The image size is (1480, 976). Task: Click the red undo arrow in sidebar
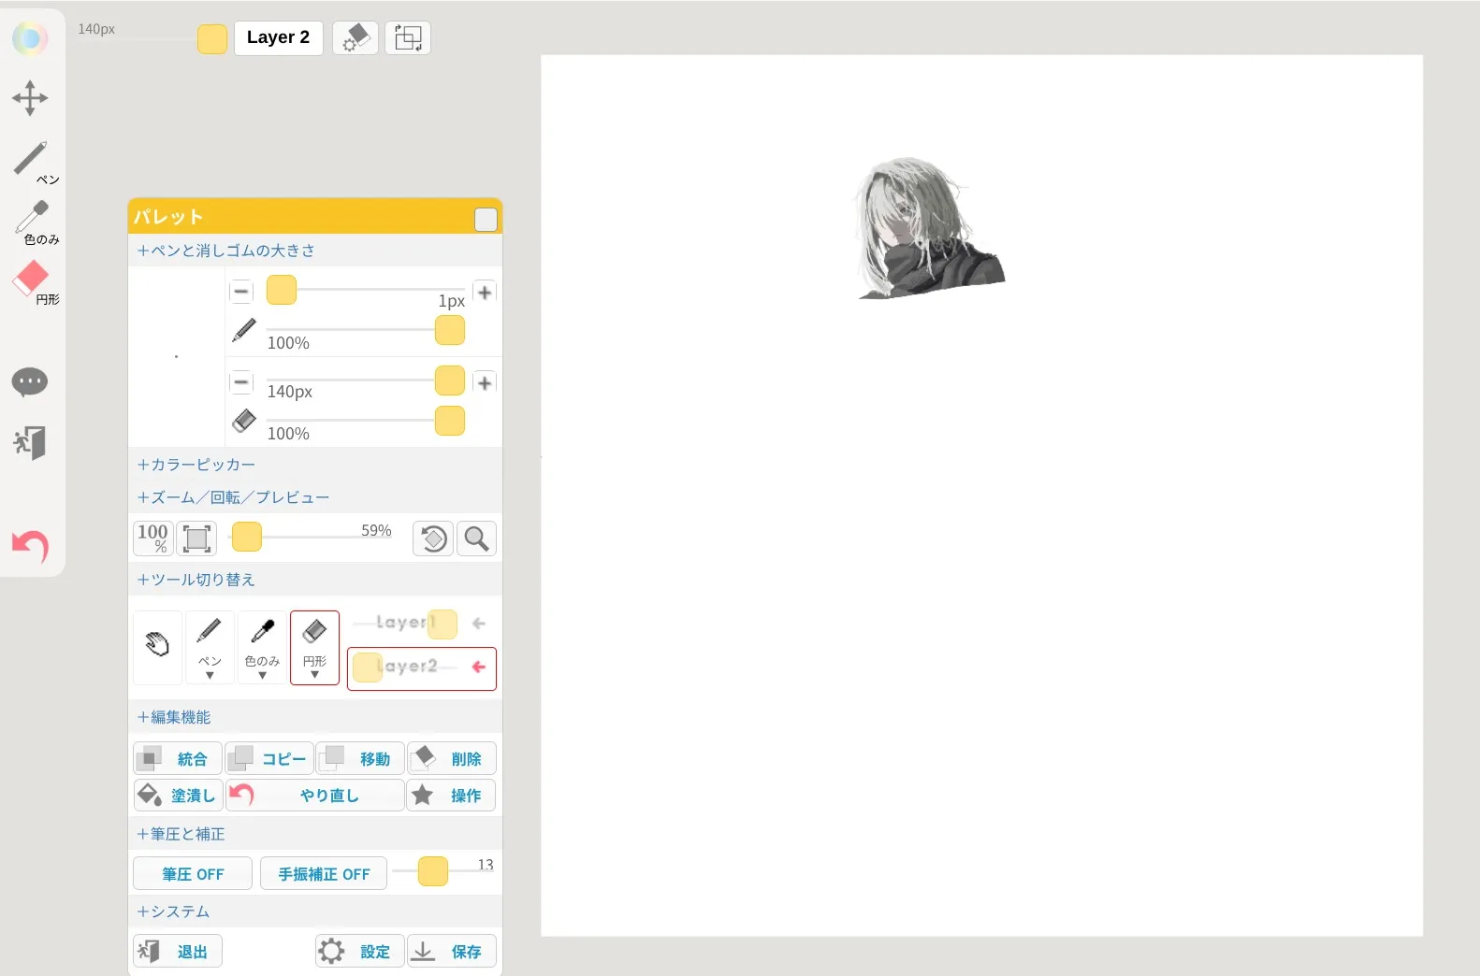30,545
